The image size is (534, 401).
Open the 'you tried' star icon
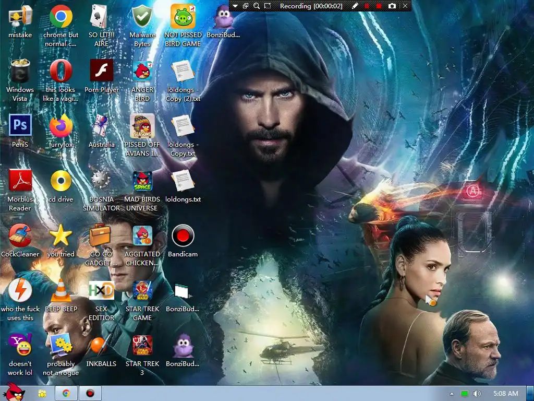tap(60, 235)
